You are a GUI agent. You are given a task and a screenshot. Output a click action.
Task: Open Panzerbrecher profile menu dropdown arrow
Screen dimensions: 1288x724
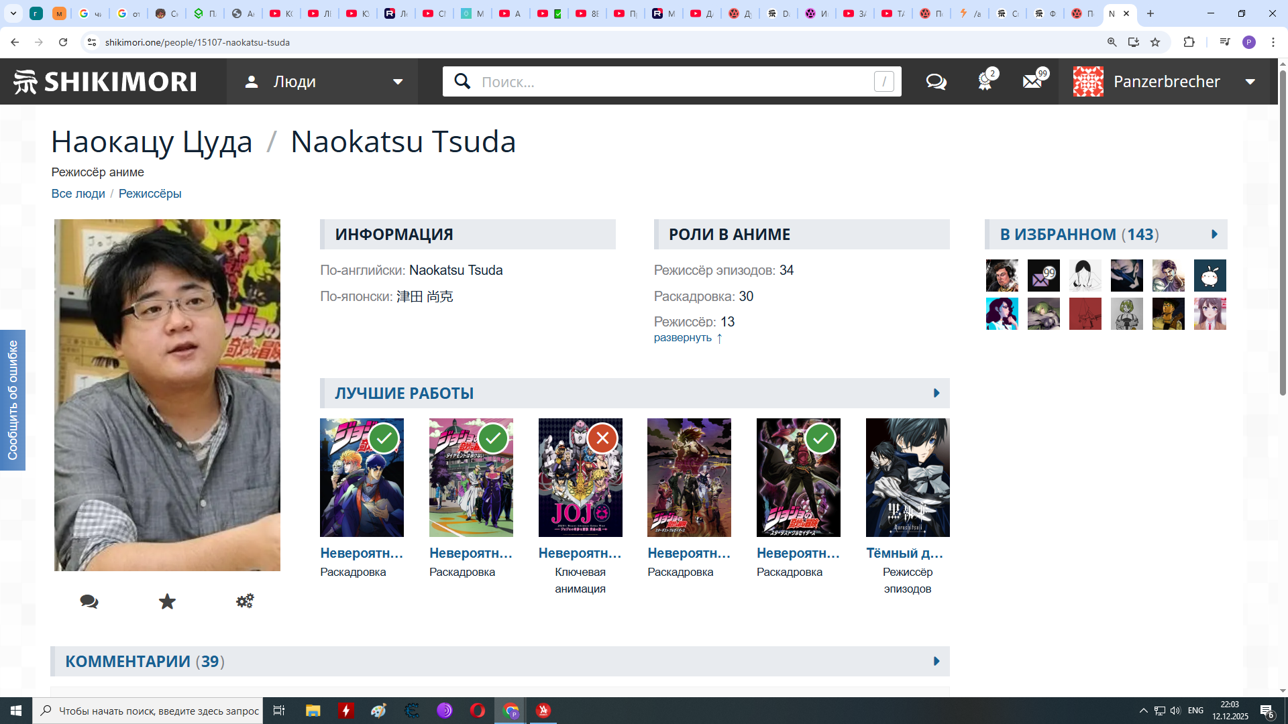point(1250,82)
